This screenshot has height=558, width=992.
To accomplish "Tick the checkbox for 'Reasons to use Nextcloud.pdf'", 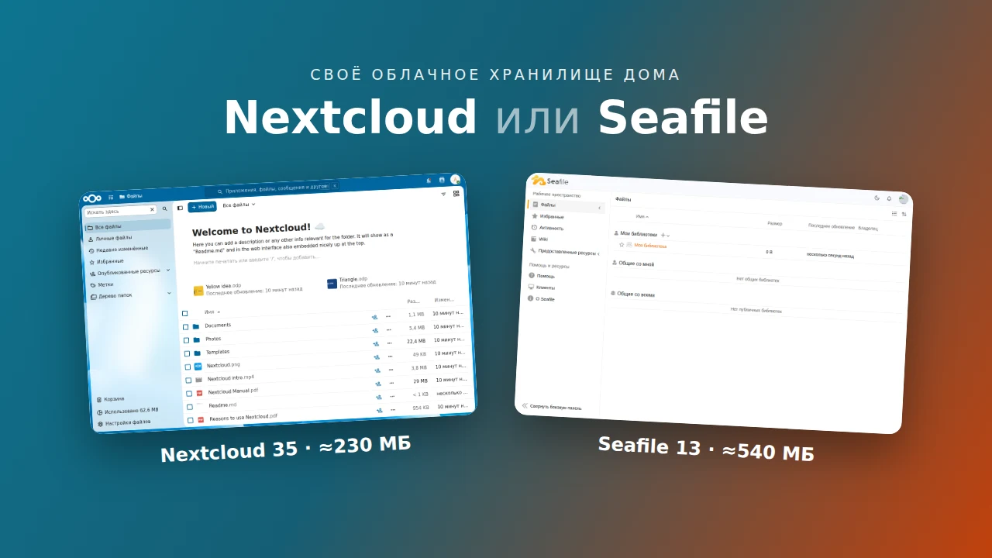I will [191, 420].
